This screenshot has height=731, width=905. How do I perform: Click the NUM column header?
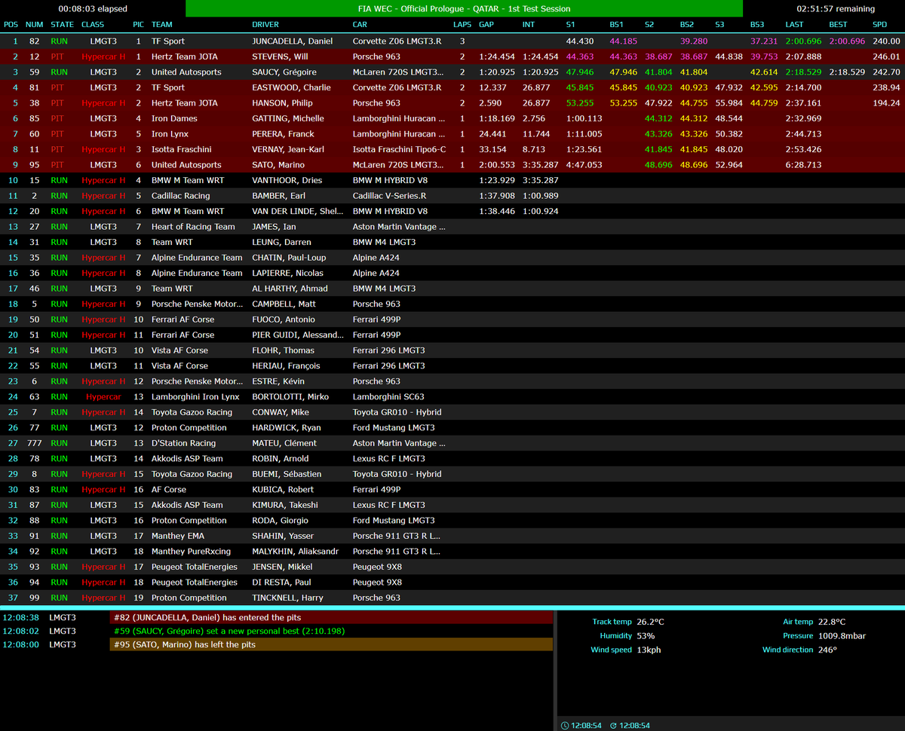pyautogui.click(x=34, y=24)
